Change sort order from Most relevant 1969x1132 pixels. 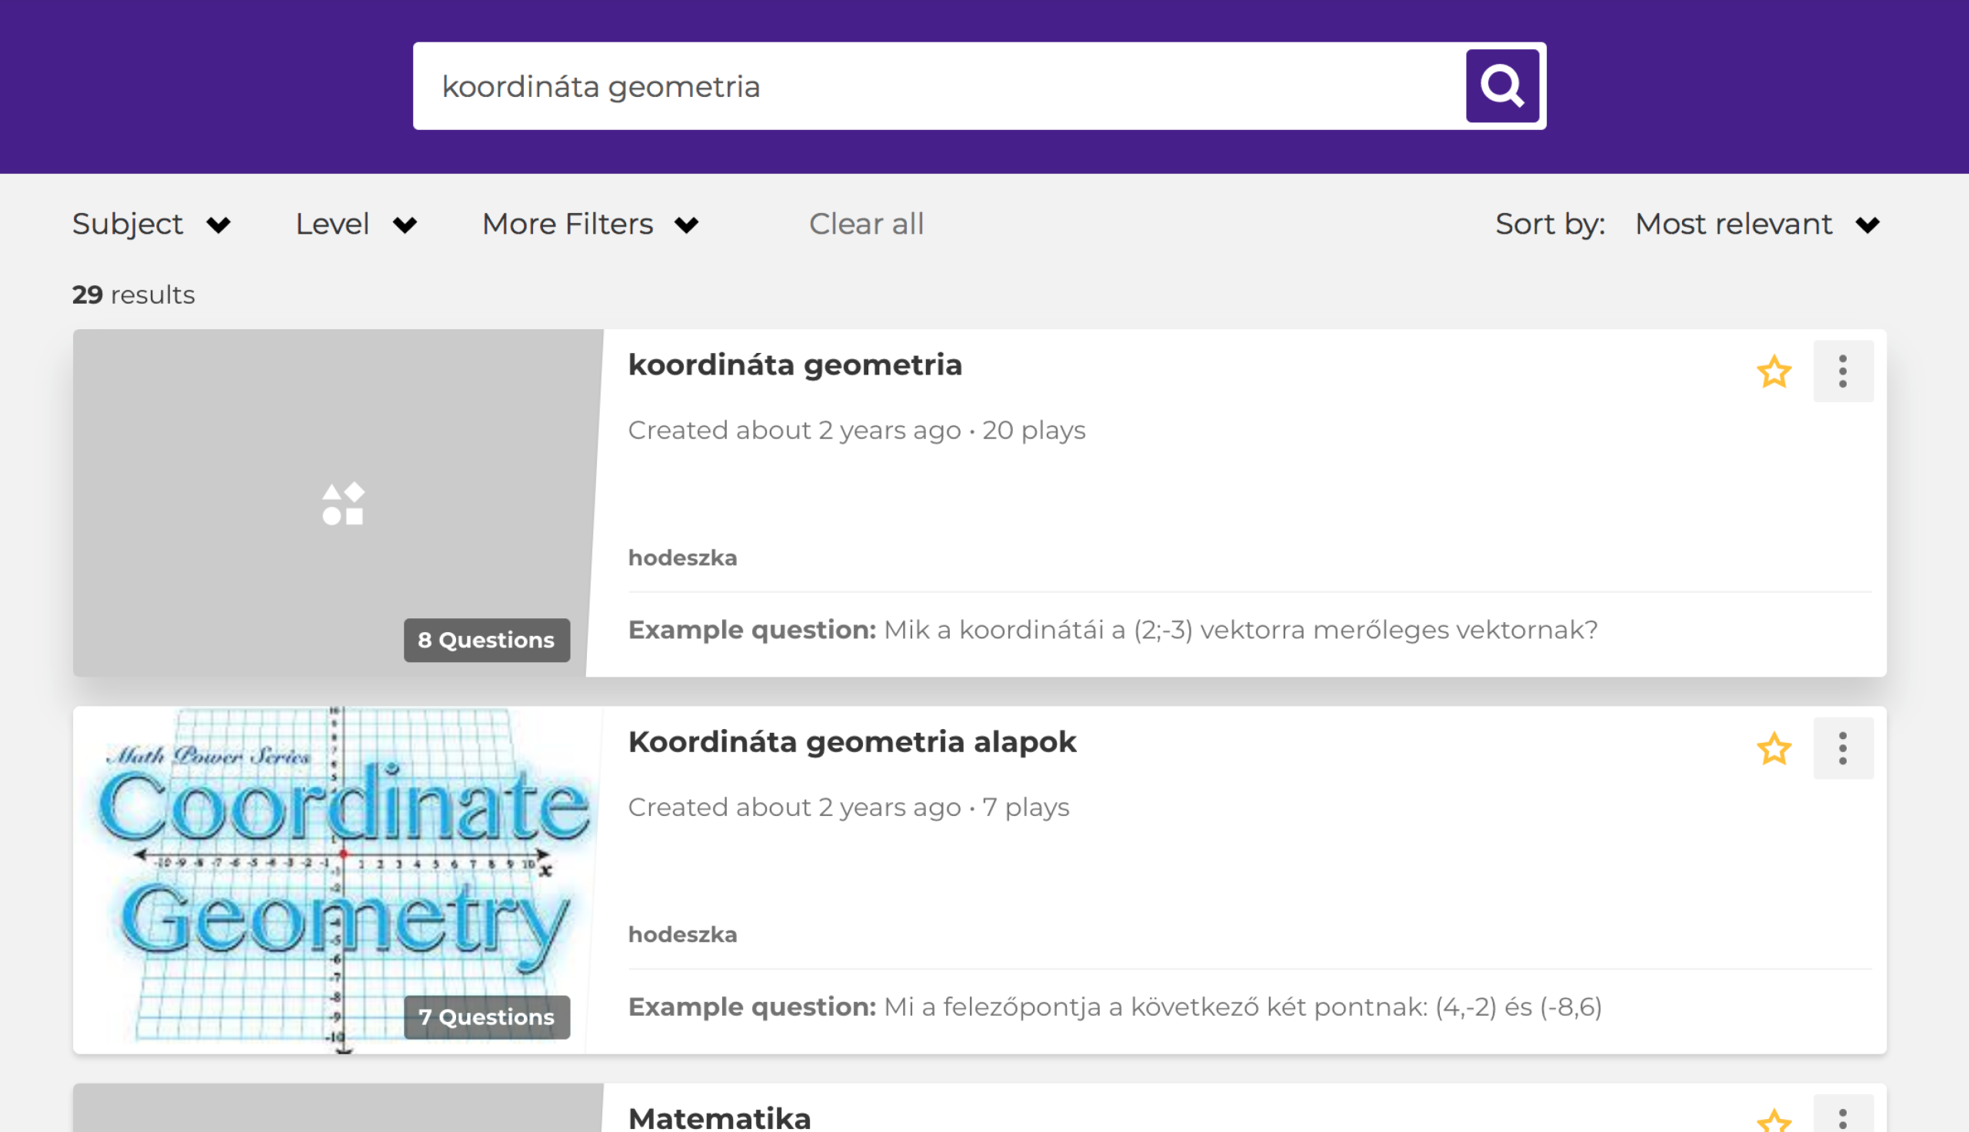1756,225
